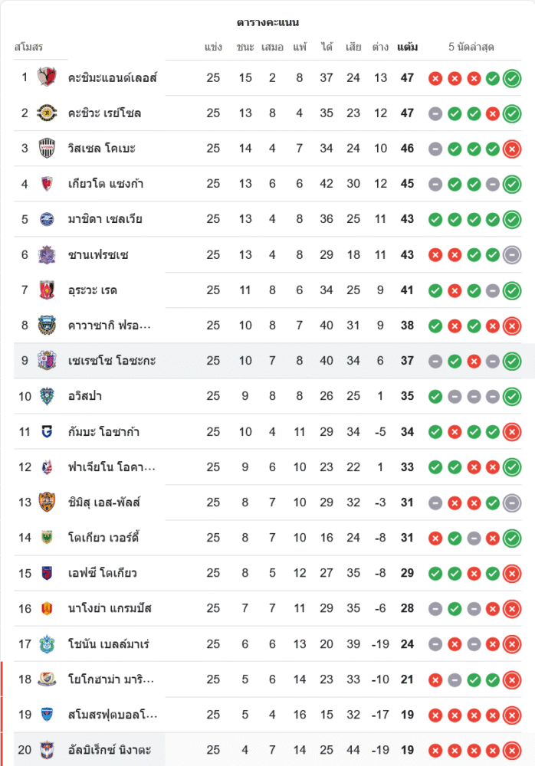Click the Albirex Niigata crest in row 20
535x766 pixels.
48,749
